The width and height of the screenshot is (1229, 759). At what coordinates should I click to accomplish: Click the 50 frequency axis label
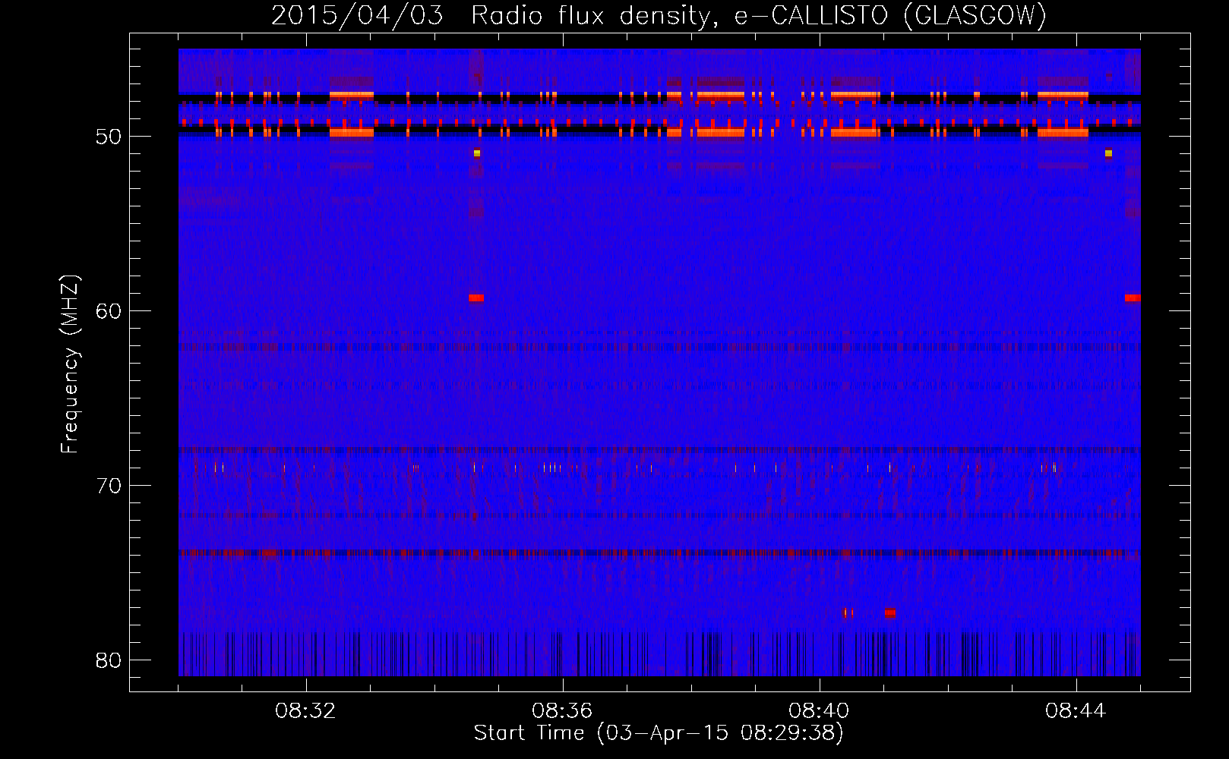(109, 137)
